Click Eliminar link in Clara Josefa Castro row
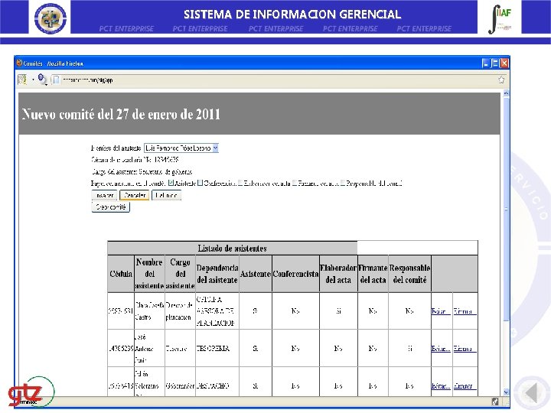Screen dimensions: 551x413 click(465, 311)
